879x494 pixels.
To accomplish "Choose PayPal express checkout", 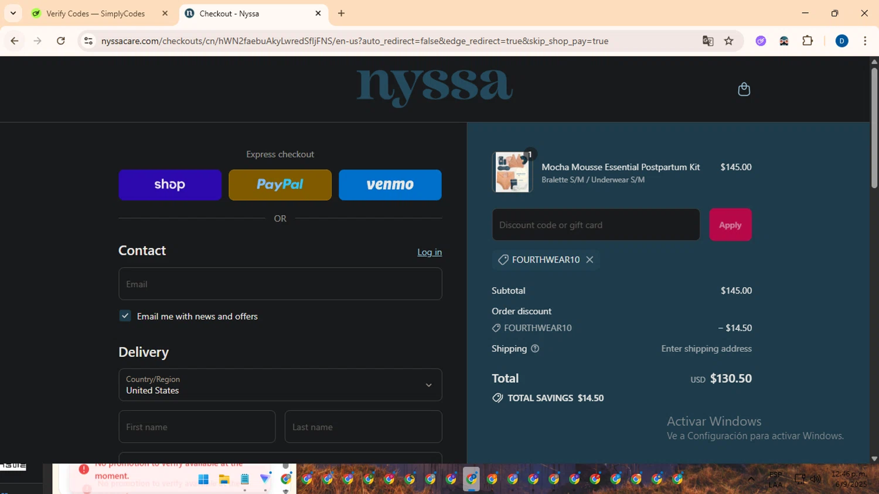I will pos(280,185).
